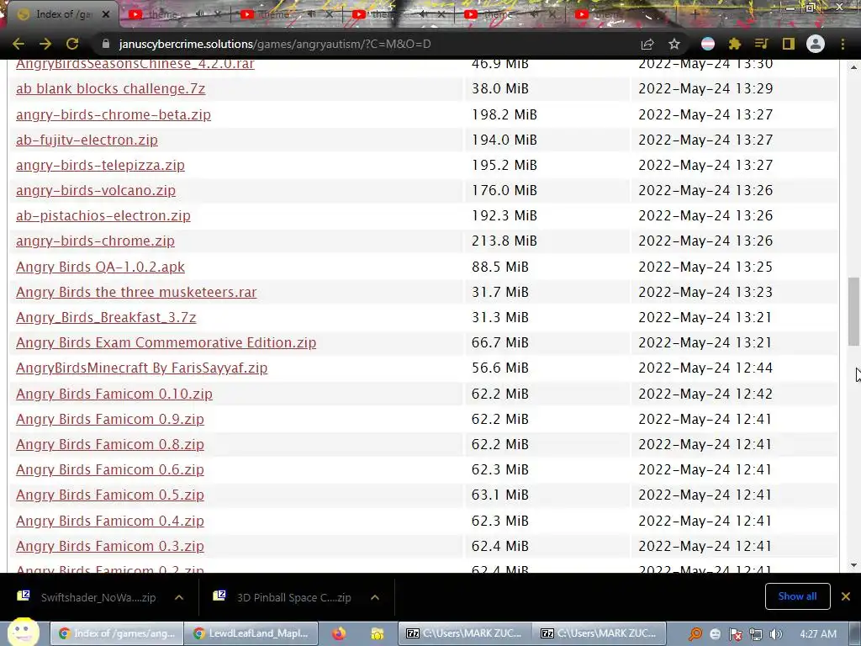Open the Start menu smiley button
861x646 pixels.
23,633
